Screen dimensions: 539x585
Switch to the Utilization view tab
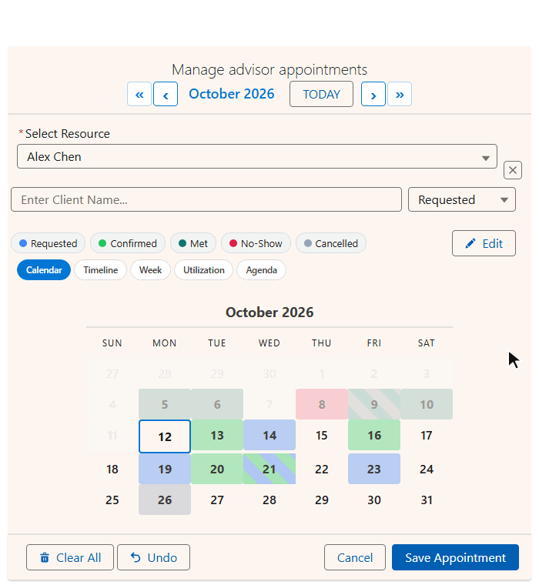pos(204,269)
